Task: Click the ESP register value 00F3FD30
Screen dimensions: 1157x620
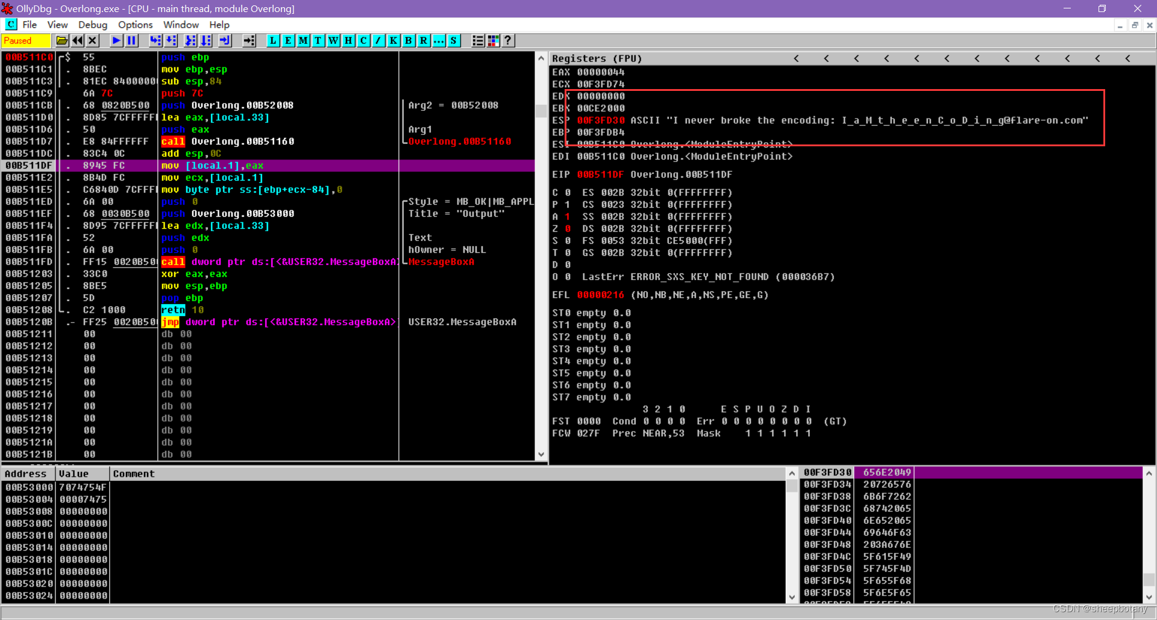Action: (601, 120)
